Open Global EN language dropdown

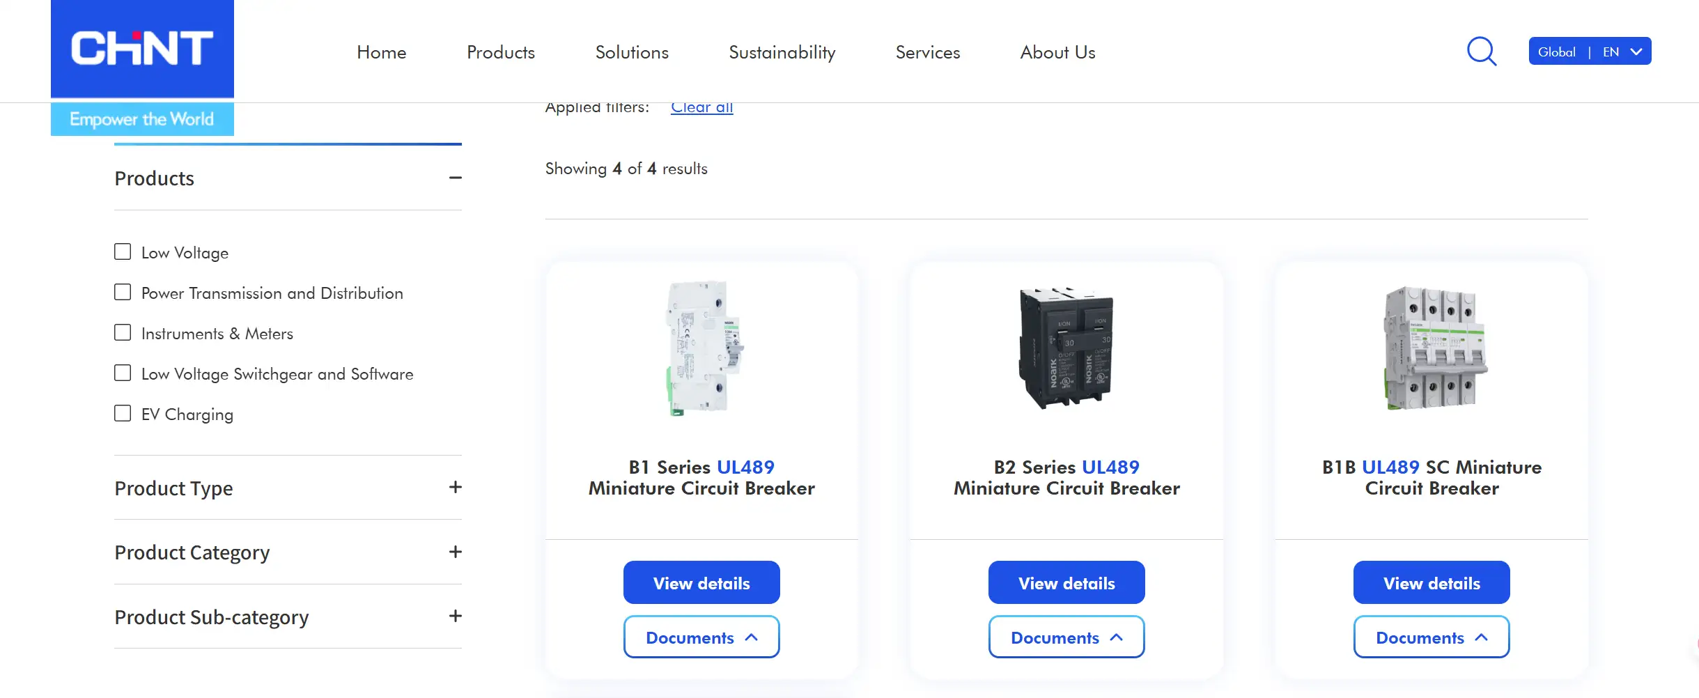(x=1590, y=52)
